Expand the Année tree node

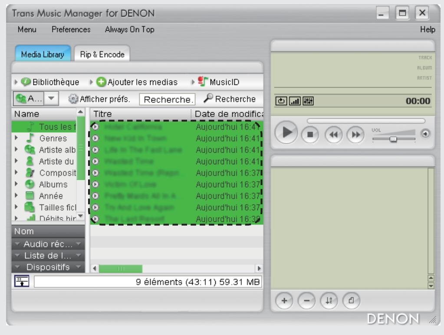click(16, 195)
